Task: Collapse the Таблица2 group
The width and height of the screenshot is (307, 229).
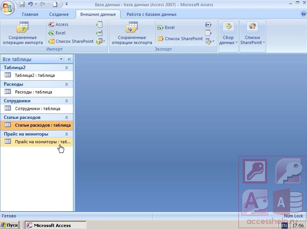Action: click(66, 68)
